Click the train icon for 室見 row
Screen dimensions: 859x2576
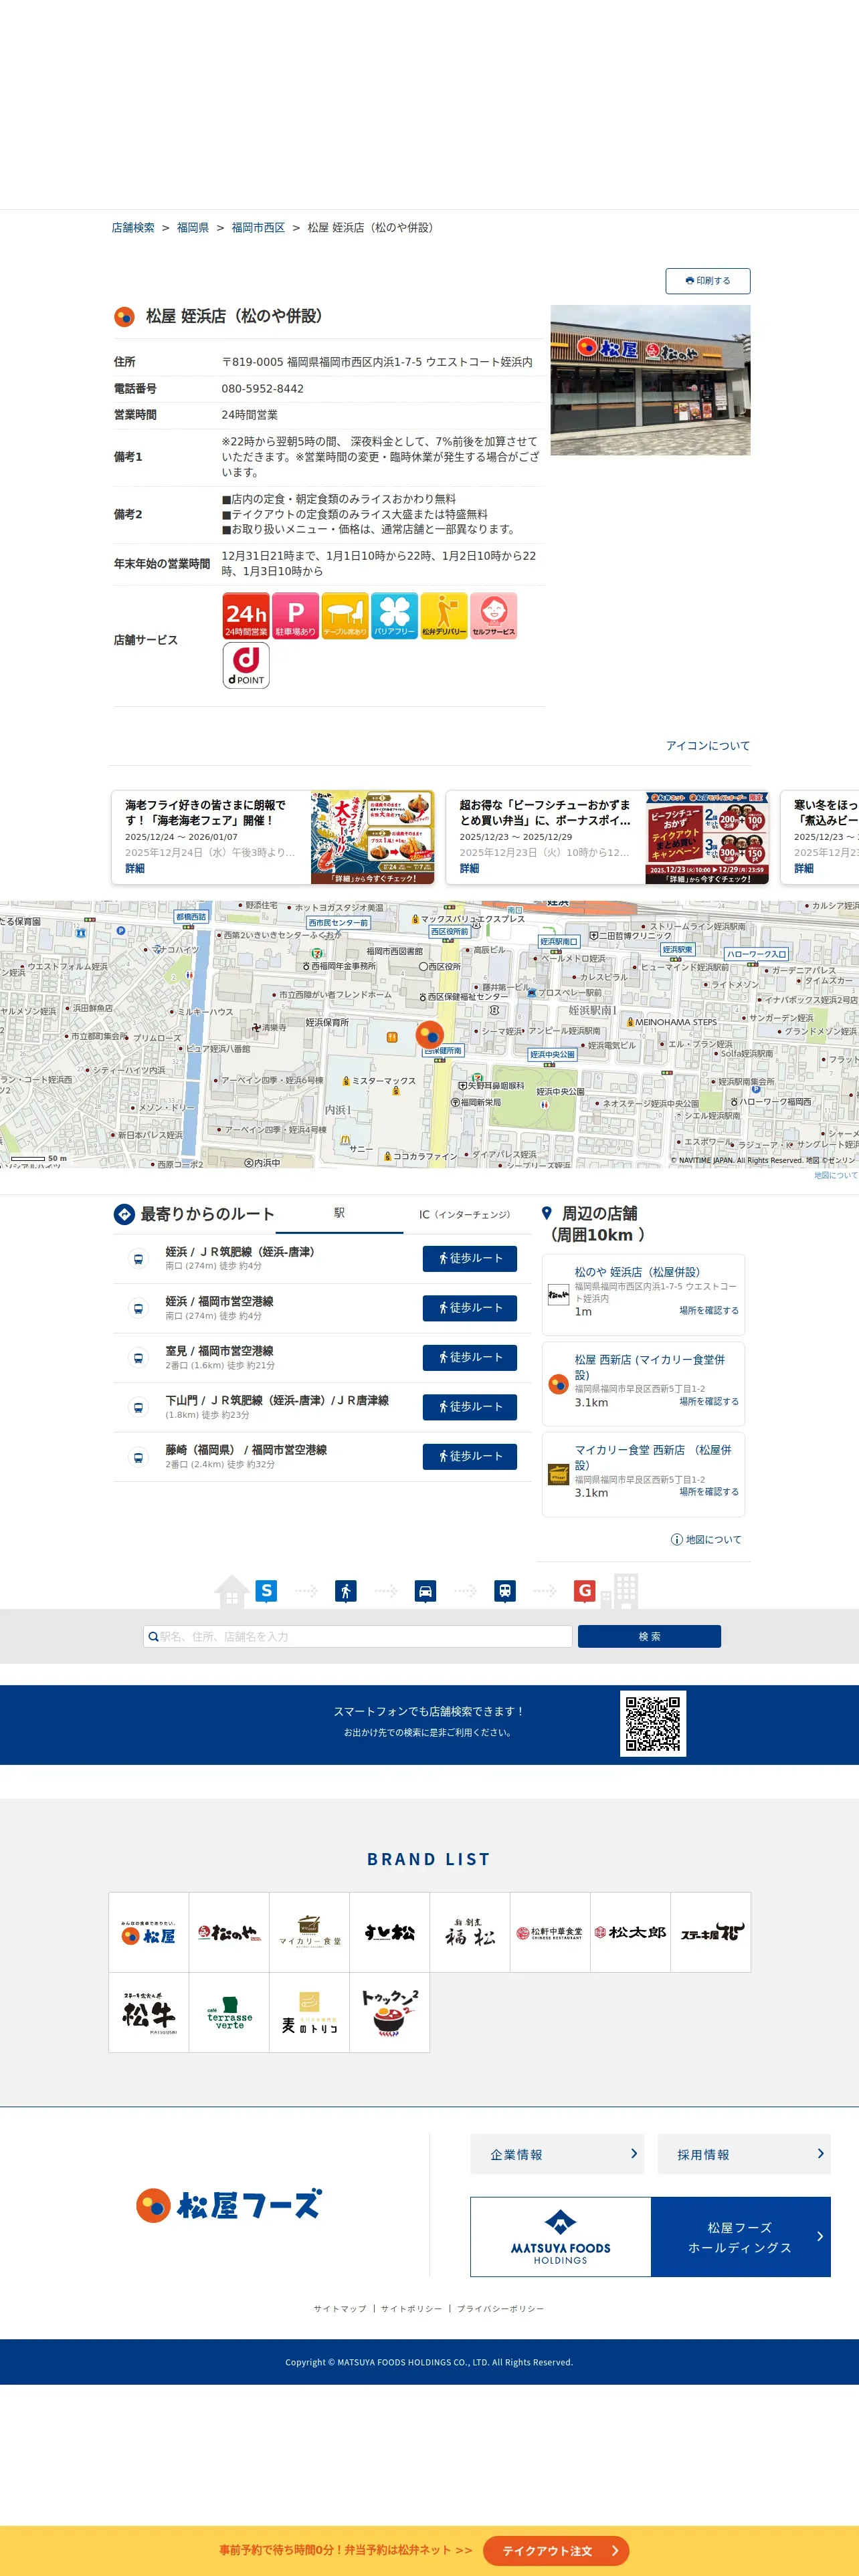(x=138, y=1358)
